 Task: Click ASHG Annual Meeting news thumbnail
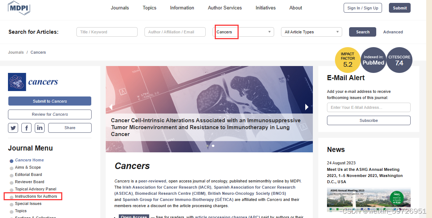point(369,200)
